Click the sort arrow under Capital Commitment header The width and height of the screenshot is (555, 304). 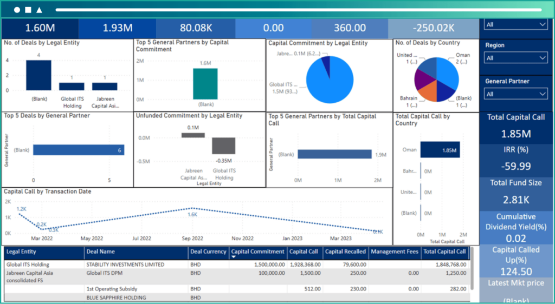tap(234, 257)
